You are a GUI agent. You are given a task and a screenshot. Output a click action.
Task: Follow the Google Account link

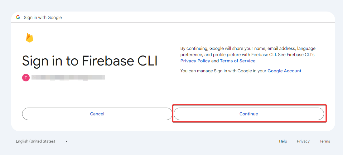coord(284,71)
